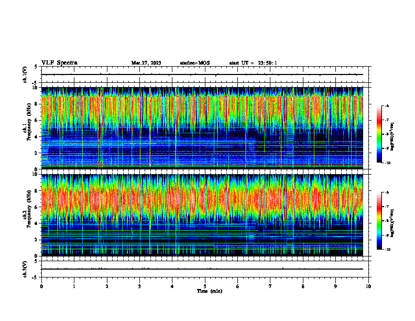
Task: Click the "8" kHz tick of ch.1 spectrogram
Action: (x=36, y=104)
